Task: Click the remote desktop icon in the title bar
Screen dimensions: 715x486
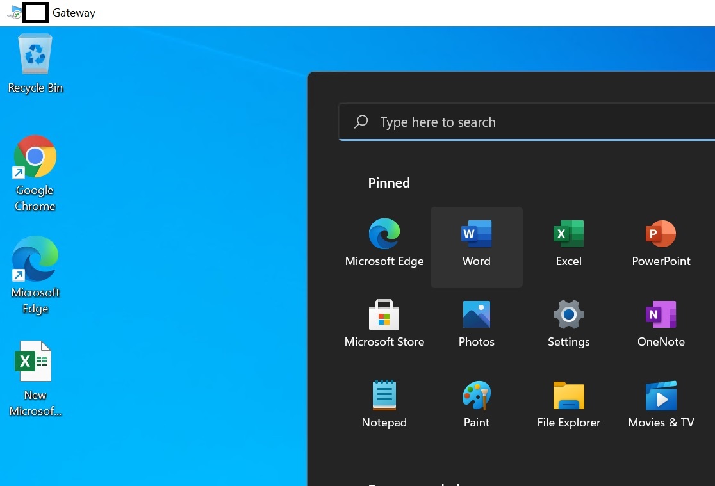Action: tap(14, 12)
